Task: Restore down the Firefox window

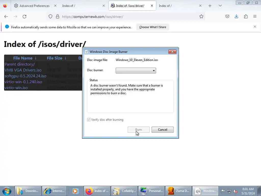Action: [248, 3]
